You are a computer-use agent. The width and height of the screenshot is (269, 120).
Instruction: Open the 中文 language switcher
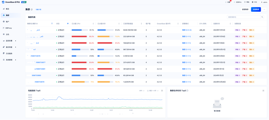pos(254,2)
